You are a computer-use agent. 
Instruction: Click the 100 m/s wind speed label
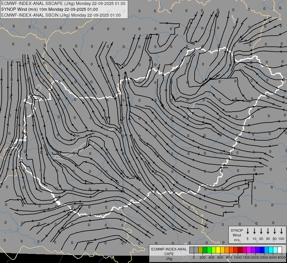[x=281, y=239]
